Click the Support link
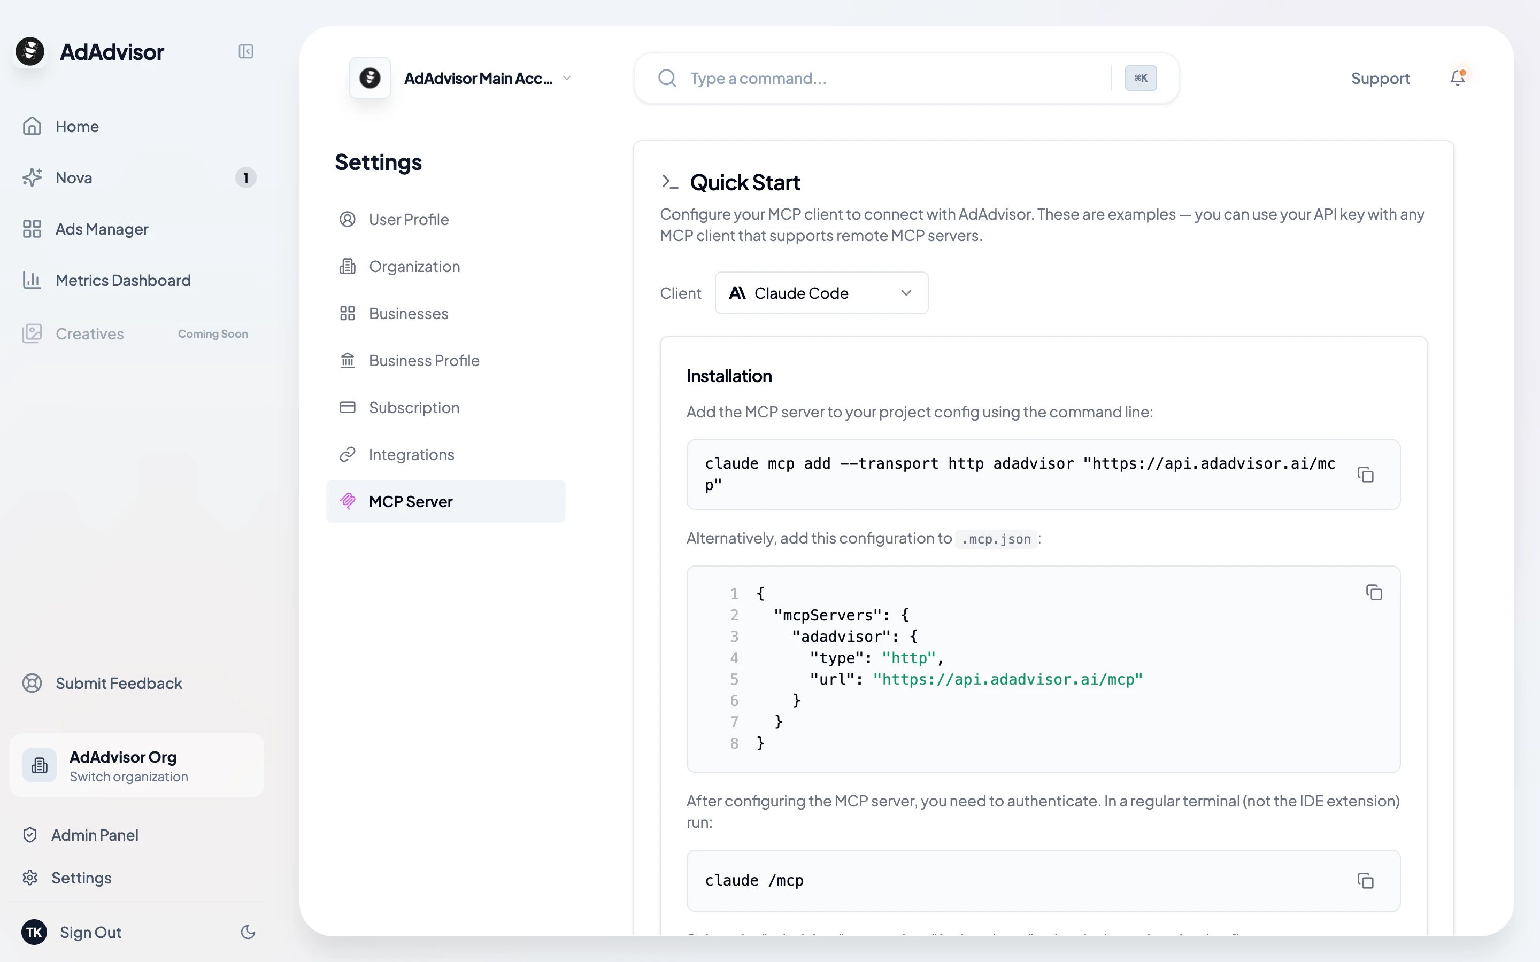This screenshot has height=962, width=1540. click(x=1380, y=78)
